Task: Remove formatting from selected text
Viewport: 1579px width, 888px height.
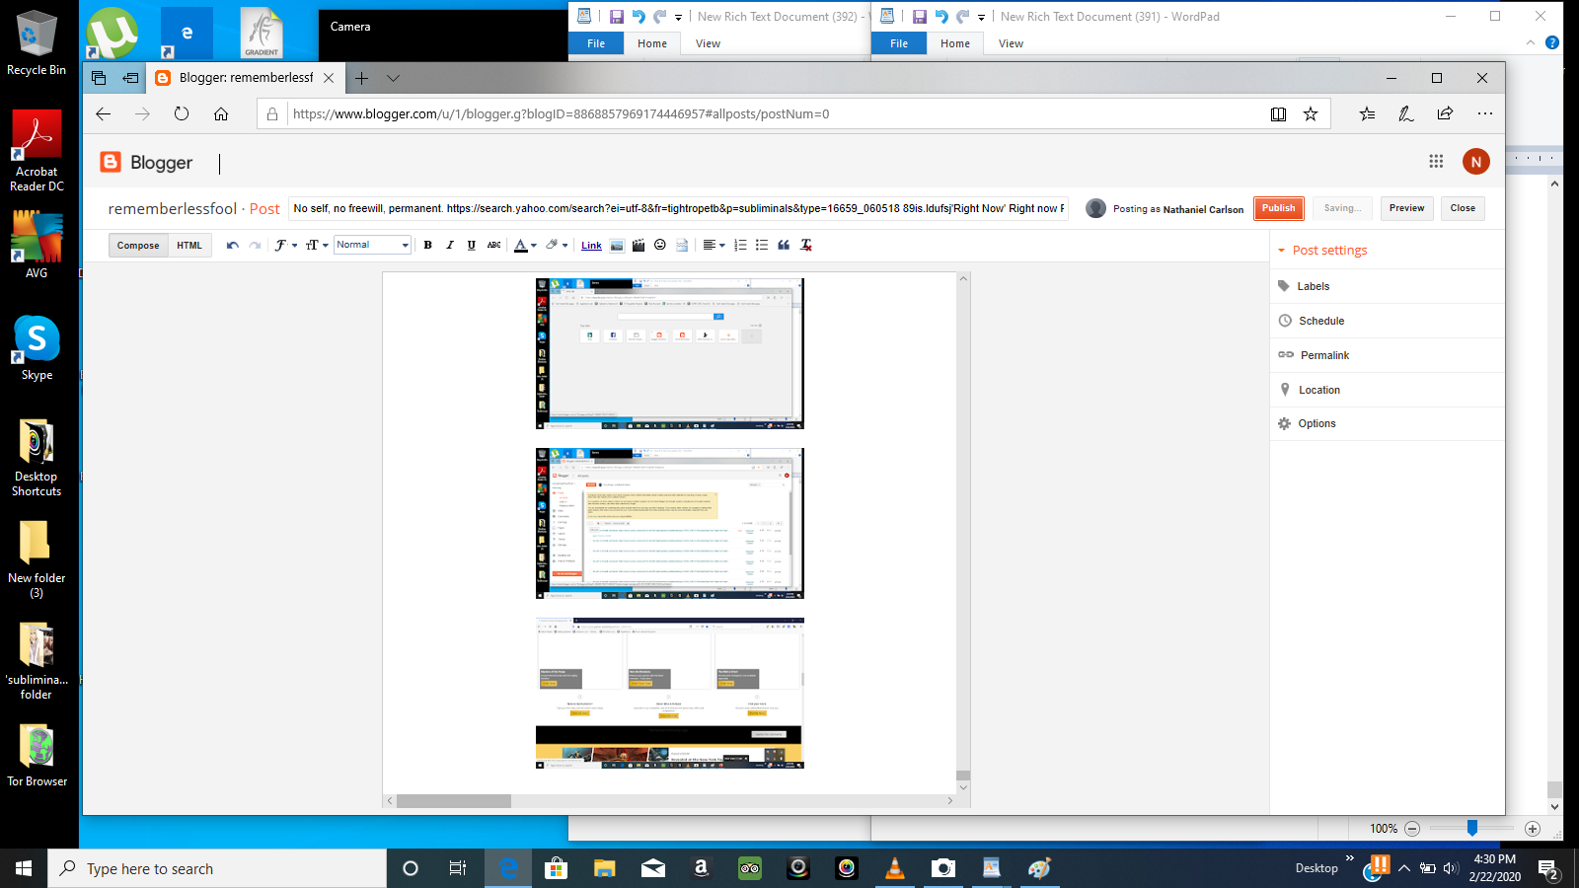Action: [806, 246]
